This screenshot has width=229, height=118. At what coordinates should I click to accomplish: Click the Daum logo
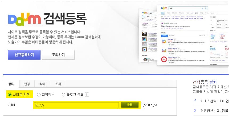coord(24,19)
